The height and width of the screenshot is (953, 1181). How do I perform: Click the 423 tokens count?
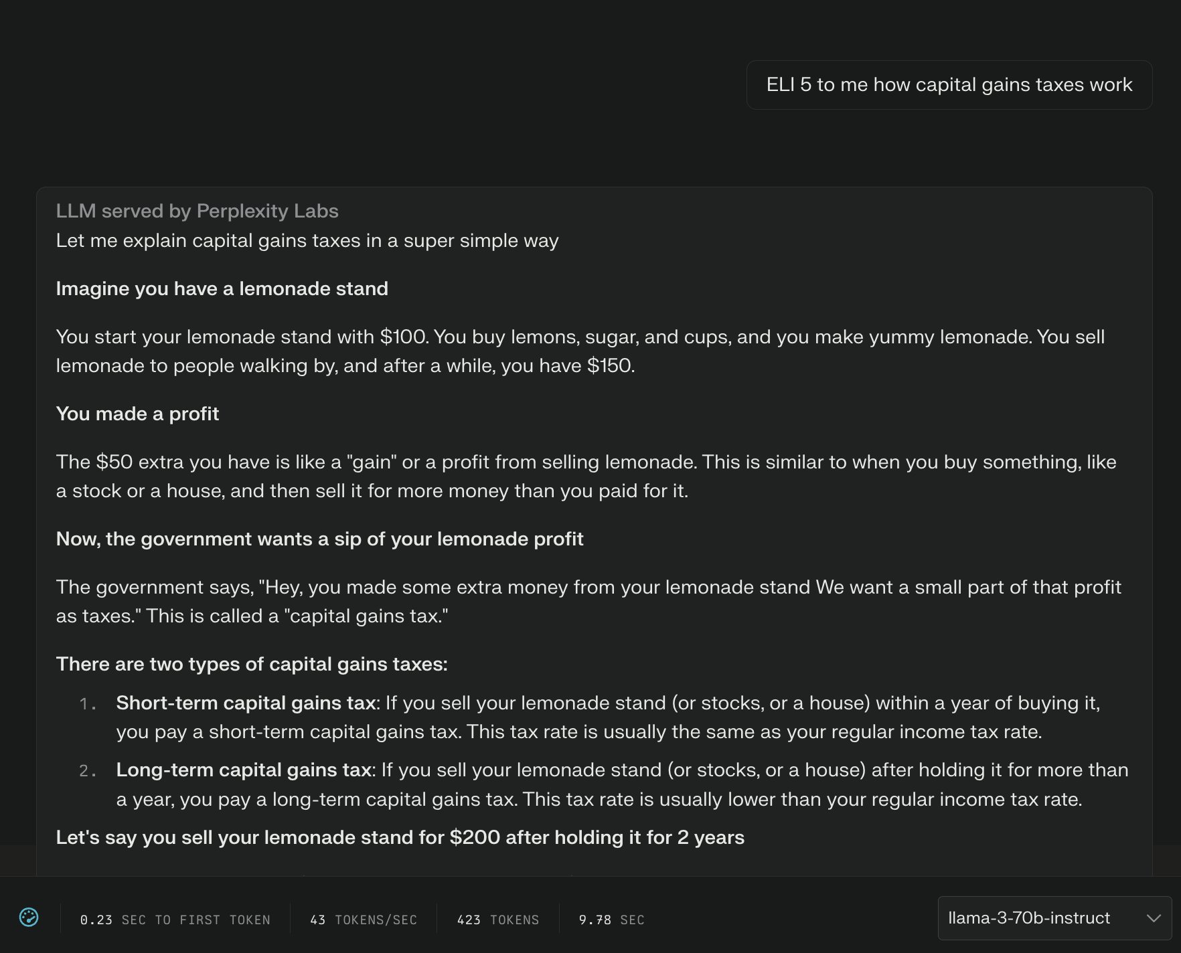coord(498,920)
